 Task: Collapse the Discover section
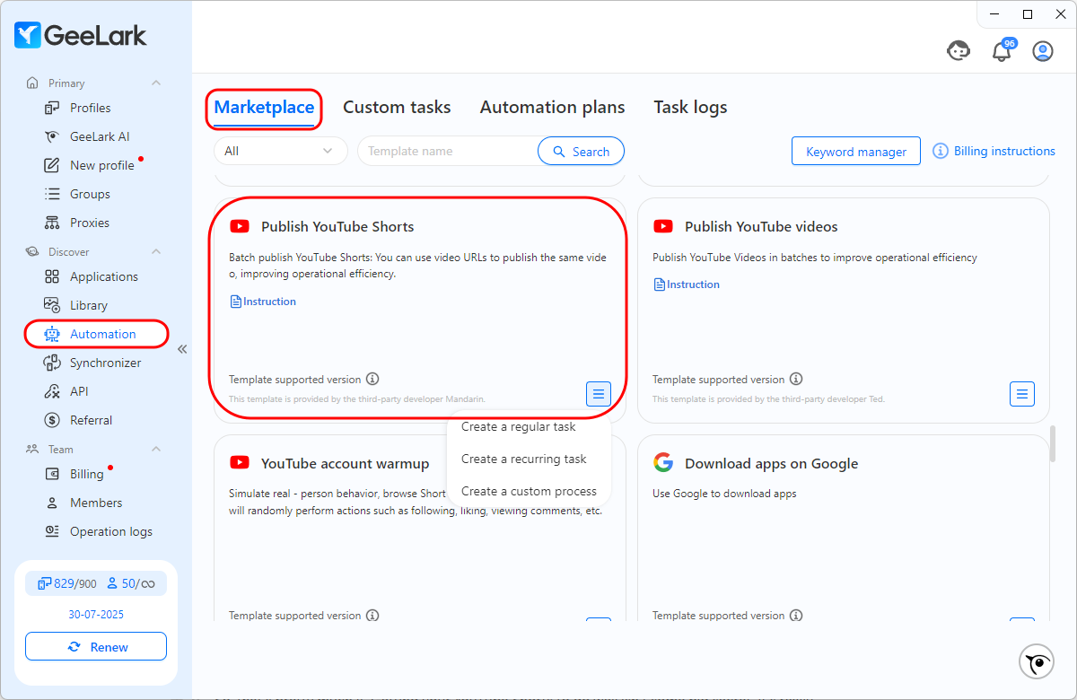coord(156,251)
